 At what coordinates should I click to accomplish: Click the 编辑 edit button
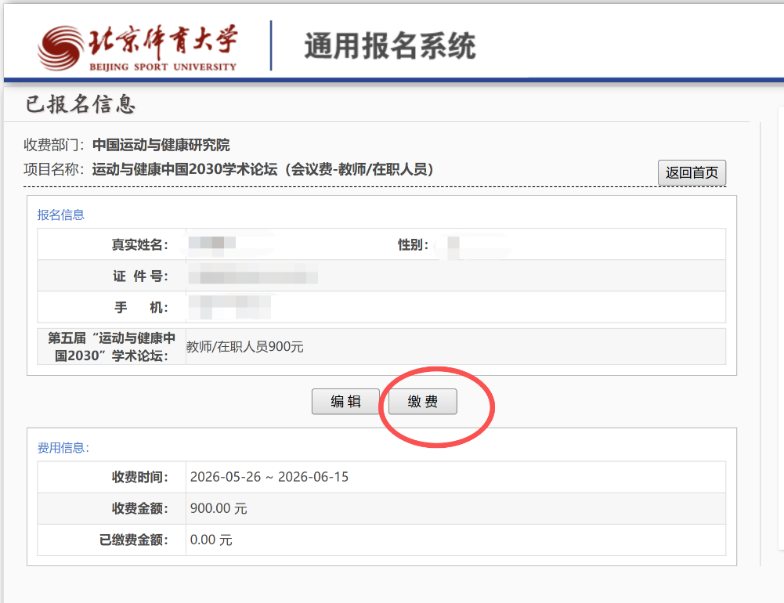click(345, 402)
